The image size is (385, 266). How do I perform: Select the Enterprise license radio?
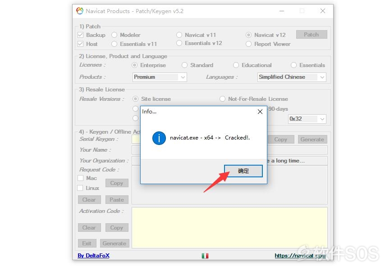coord(134,65)
